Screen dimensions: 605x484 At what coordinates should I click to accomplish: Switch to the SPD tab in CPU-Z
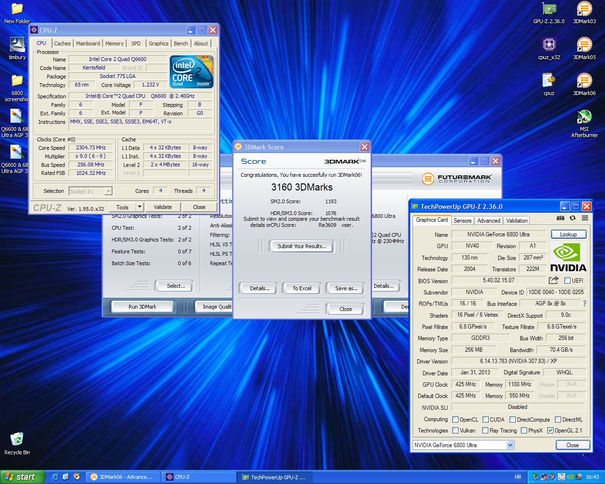(136, 43)
